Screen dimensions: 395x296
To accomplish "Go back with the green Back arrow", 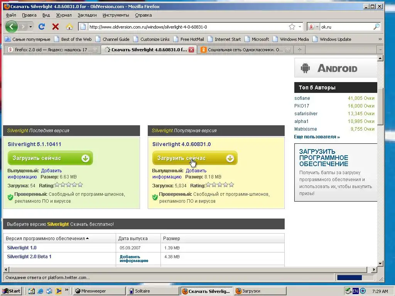I will (11, 27).
